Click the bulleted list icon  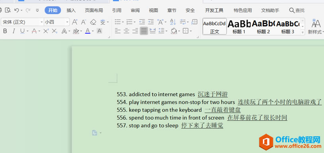(x=118, y=22)
